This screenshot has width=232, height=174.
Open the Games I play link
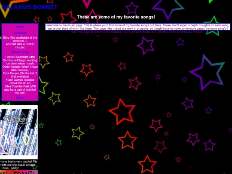[20, 52]
